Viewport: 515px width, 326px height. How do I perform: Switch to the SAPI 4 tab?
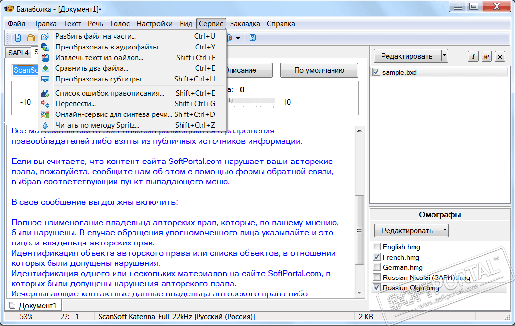click(18, 53)
